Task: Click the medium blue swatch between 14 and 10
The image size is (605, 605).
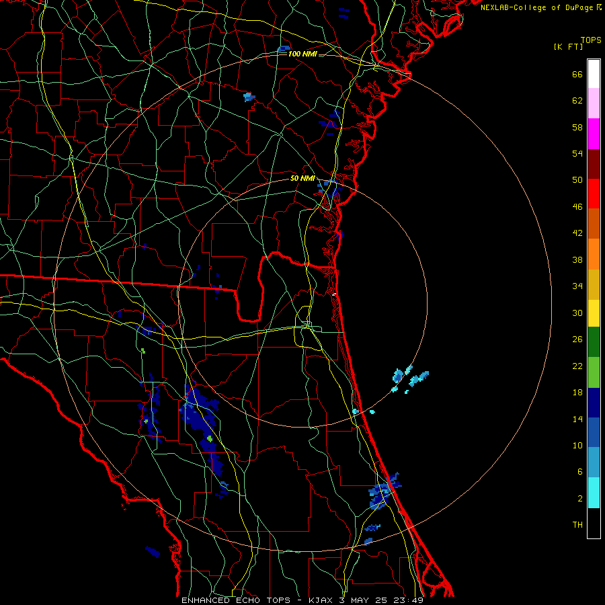Action: point(594,432)
